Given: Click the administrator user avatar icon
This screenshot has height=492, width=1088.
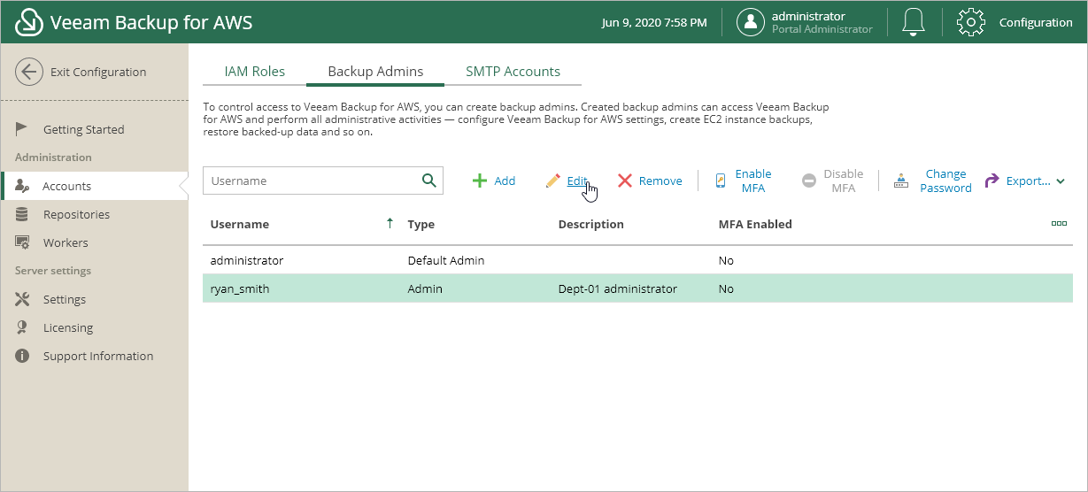Looking at the screenshot, I should click(x=751, y=22).
